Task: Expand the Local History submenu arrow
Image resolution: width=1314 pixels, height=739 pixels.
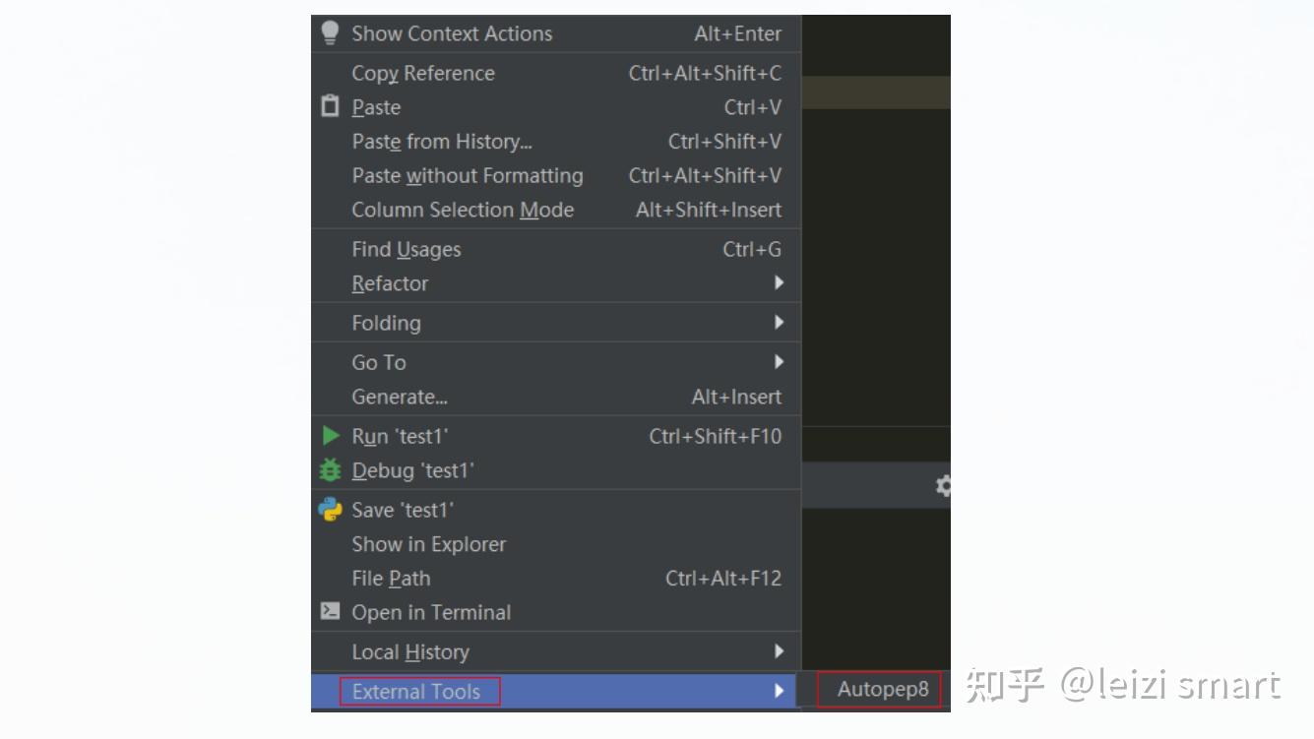Action: [779, 651]
